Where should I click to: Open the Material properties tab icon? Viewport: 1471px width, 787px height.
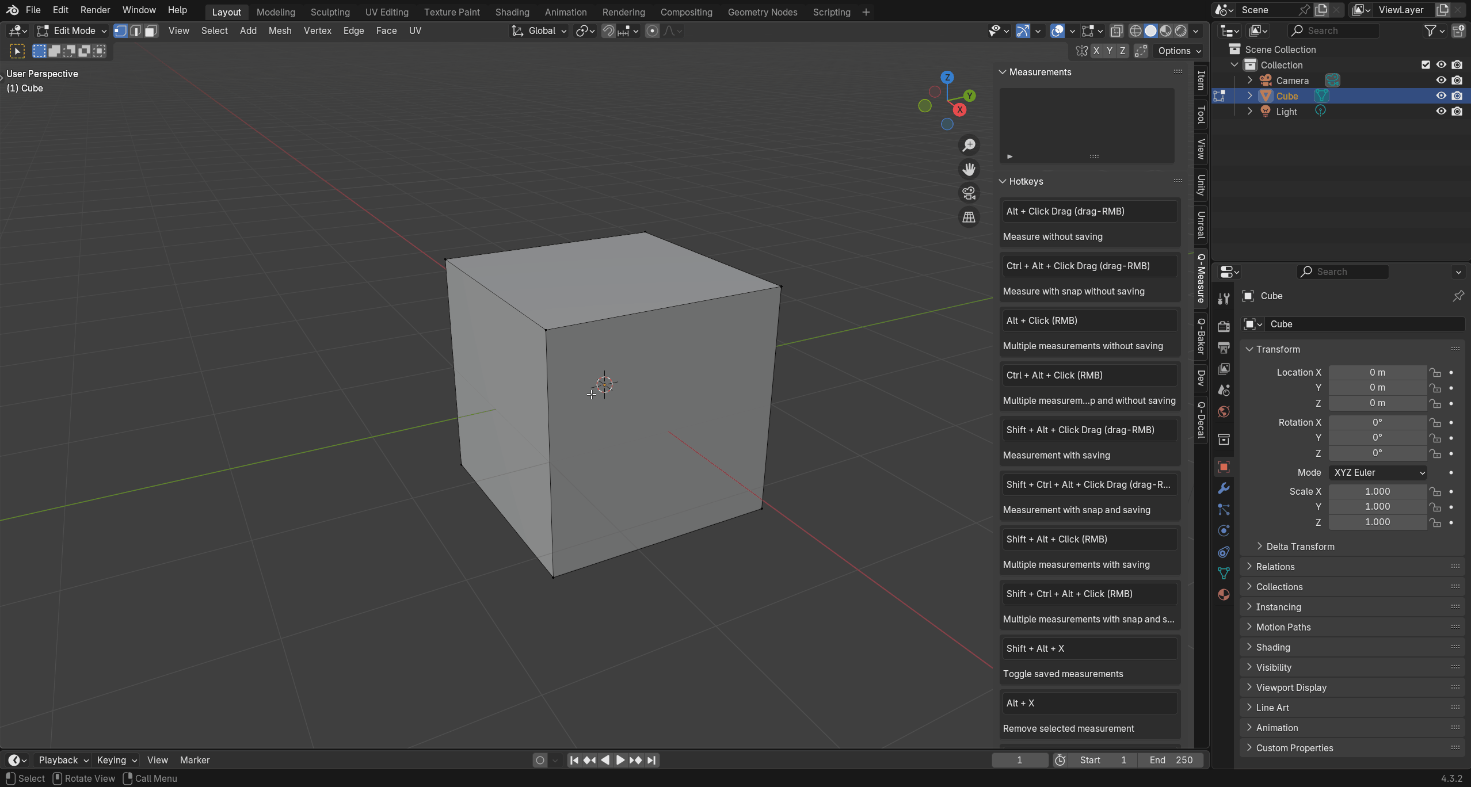coord(1224,594)
